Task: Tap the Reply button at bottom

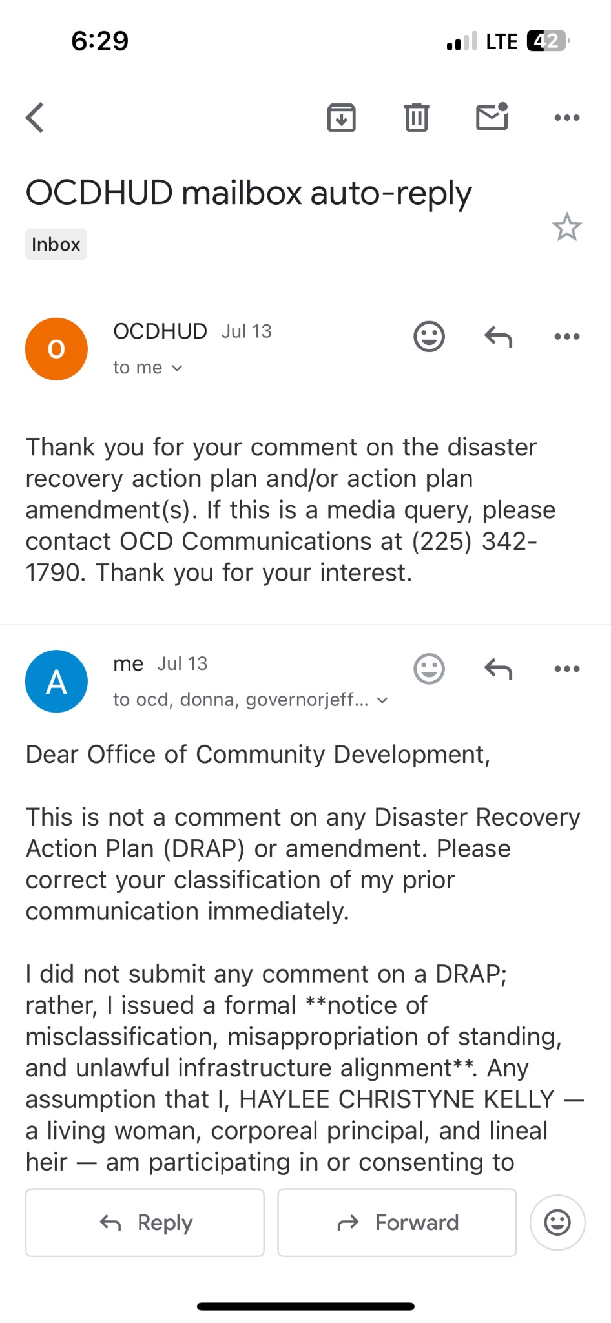Action: coord(145,1222)
